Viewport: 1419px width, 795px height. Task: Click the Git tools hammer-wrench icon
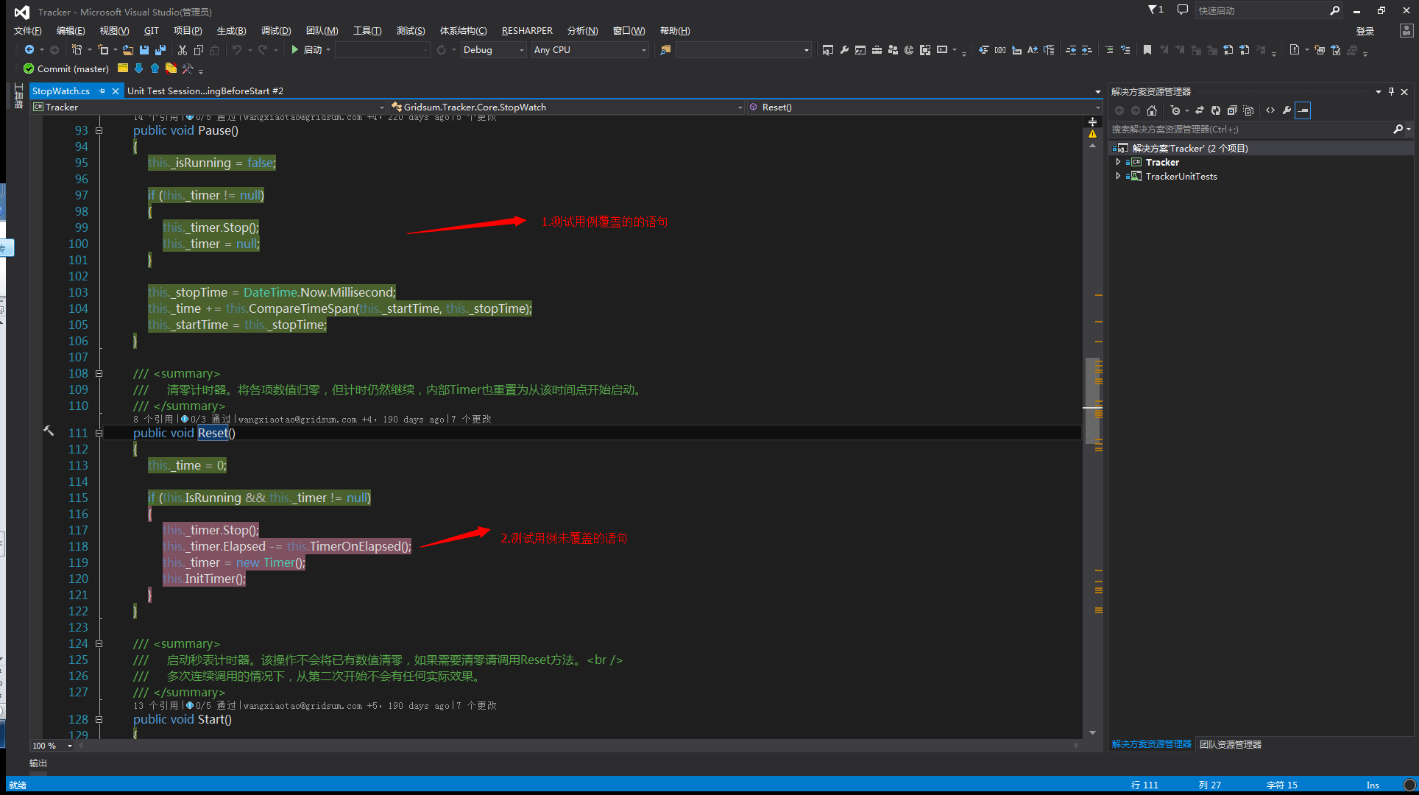pyautogui.click(x=188, y=68)
